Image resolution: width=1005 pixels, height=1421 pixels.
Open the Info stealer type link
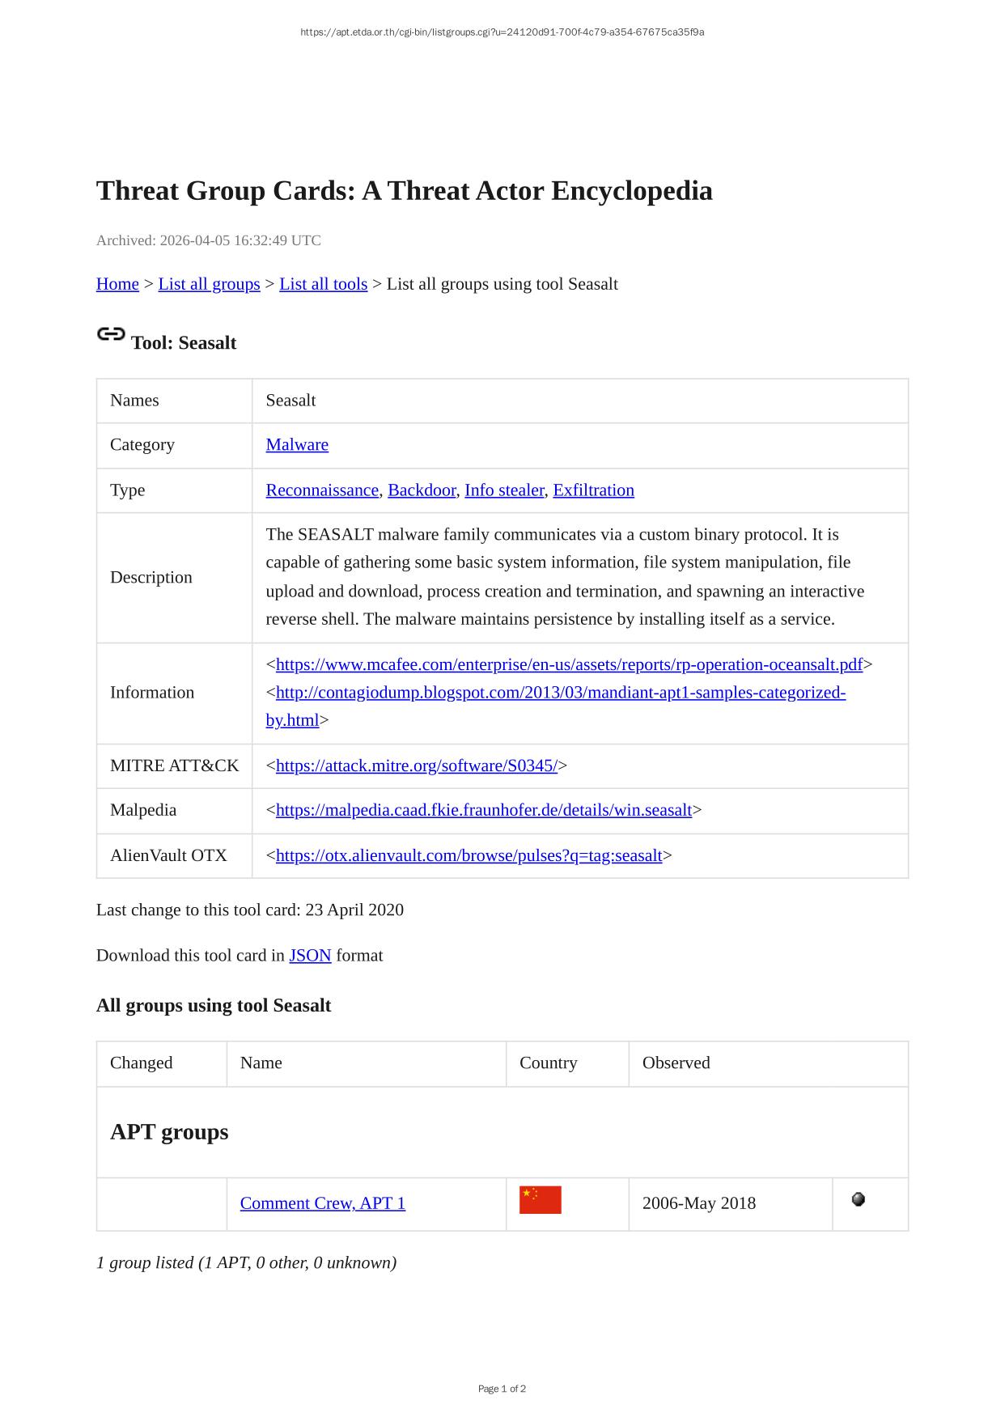point(504,490)
